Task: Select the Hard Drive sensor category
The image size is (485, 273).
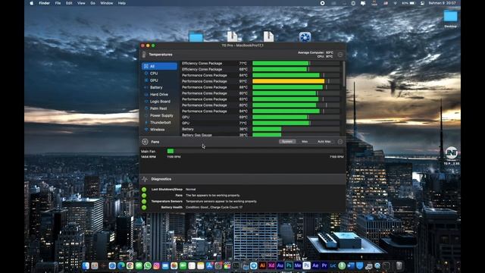Action: [x=159, y=94]
